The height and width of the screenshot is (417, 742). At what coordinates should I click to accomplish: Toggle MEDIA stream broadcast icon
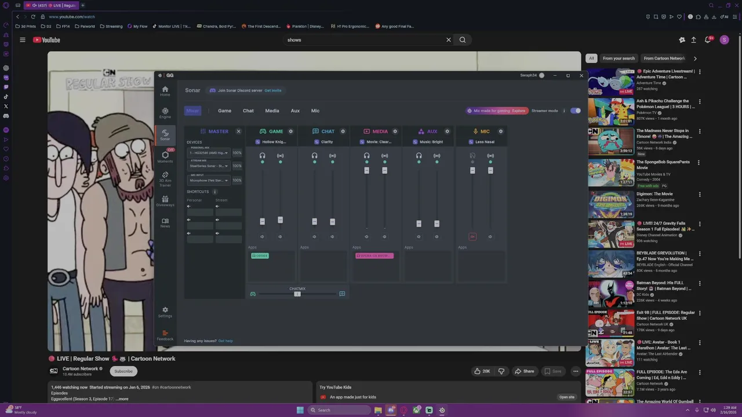(x=385, y=156)
